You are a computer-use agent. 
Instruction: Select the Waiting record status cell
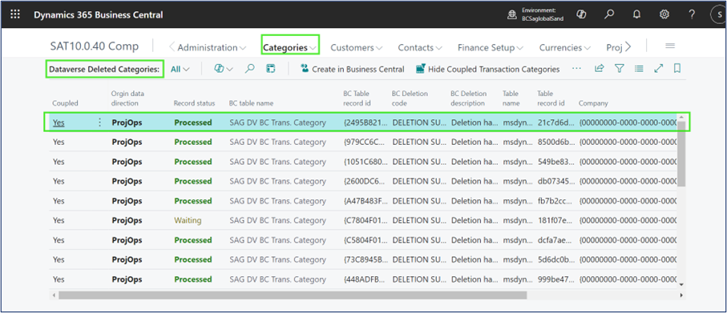pos(188,220)
